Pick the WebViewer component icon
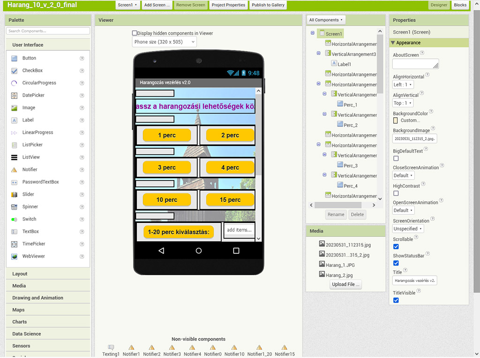This screenshot has width=480, height=358. point(14,257)
